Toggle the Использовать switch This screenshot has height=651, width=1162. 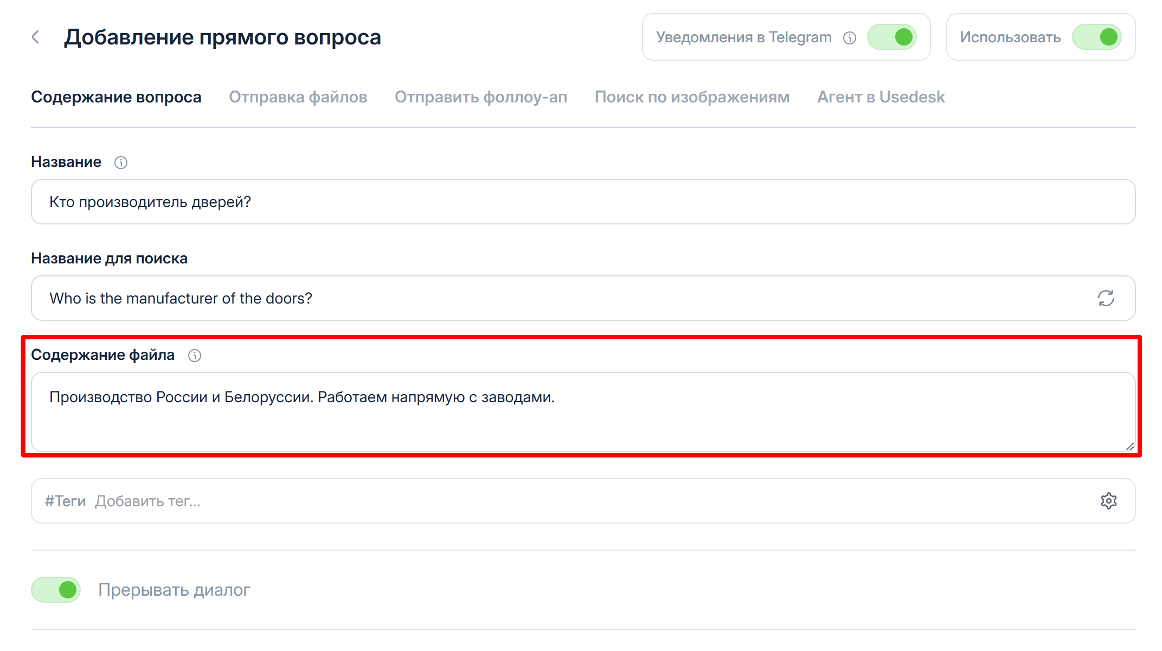[x=1096, y=37]
